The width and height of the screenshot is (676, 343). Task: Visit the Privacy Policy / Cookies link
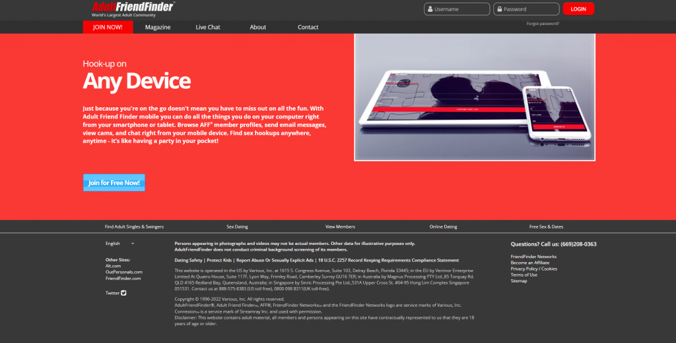(x=533, y=269)
